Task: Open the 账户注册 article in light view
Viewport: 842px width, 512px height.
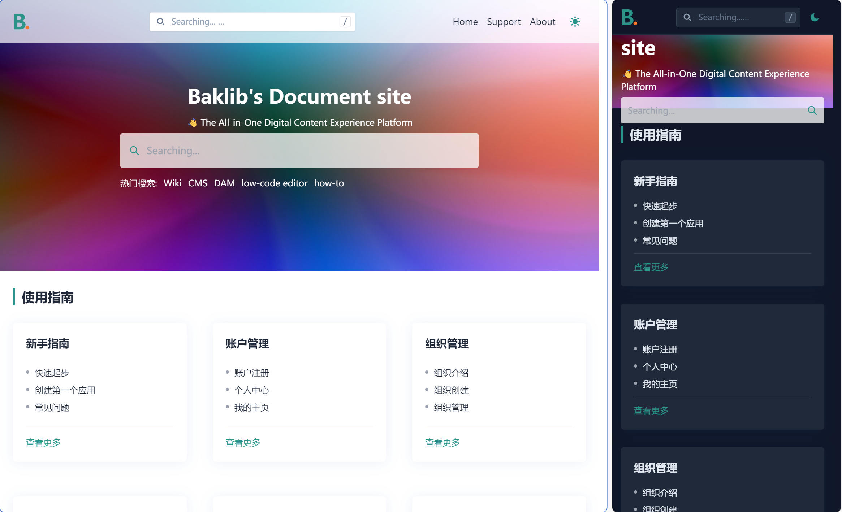Action: [x=251, y=373]
